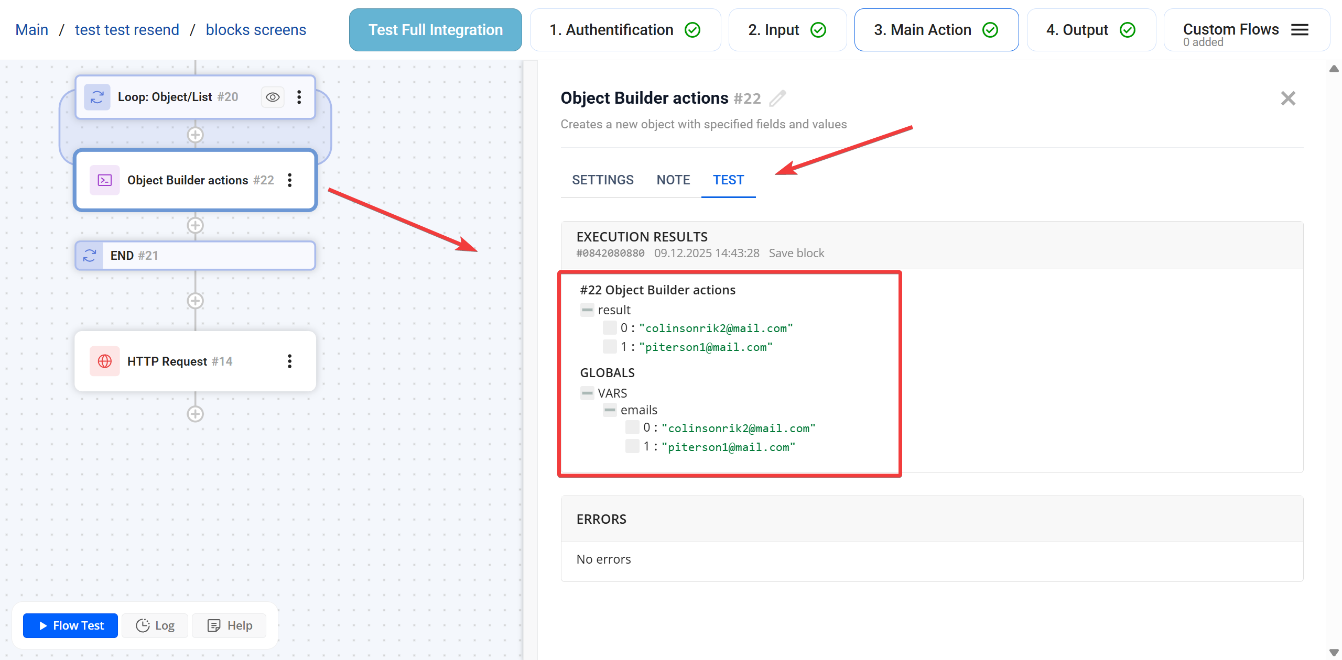Open Custom Flows hamburger menu
1342x660 pixels.
click(x=1300, y=30)
